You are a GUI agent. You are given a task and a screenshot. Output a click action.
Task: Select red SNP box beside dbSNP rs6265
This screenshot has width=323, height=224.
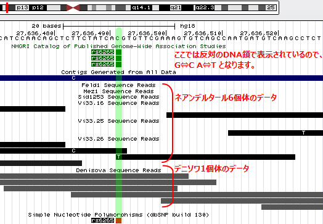118,221
